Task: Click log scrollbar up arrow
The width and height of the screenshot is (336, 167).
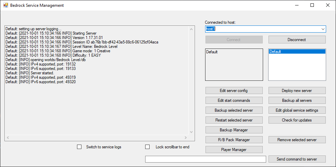Action: tap(192, 29)
